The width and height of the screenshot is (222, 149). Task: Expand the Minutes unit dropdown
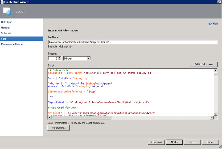pos(89,59)
